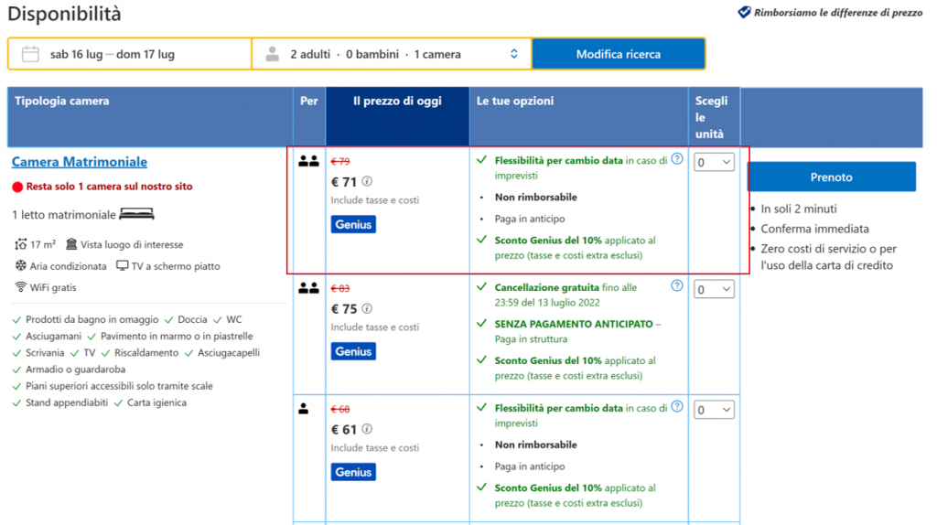Screen dimensions: 937x525
Task: Click info icon next to € 61 price
Action: [368, 430]
